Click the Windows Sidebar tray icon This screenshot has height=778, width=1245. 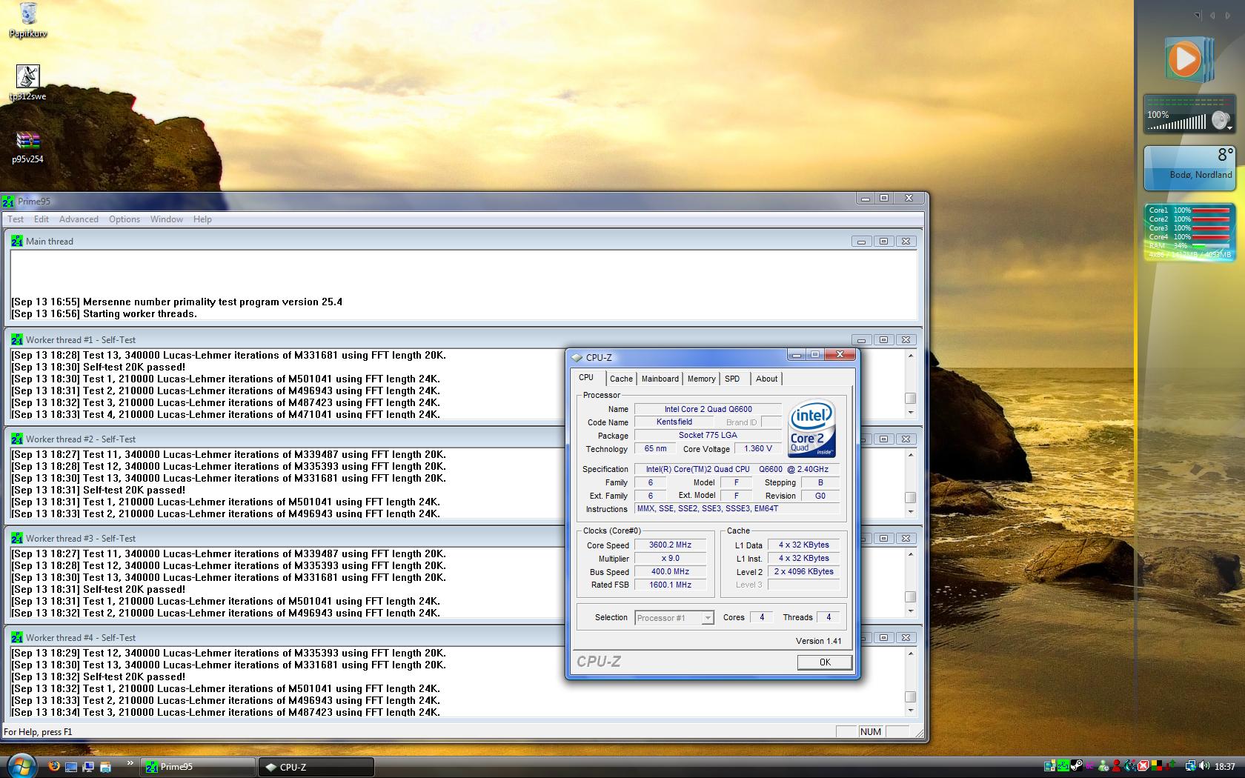click(1051, 766)
